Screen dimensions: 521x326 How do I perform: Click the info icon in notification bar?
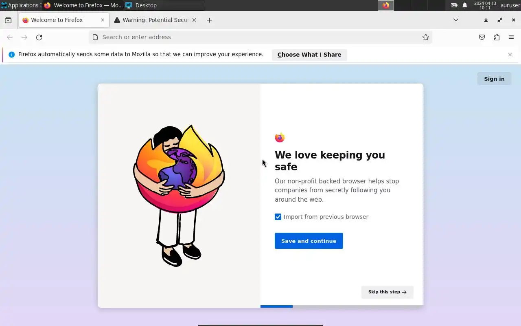pyautogui.click(x=11, y=55)
